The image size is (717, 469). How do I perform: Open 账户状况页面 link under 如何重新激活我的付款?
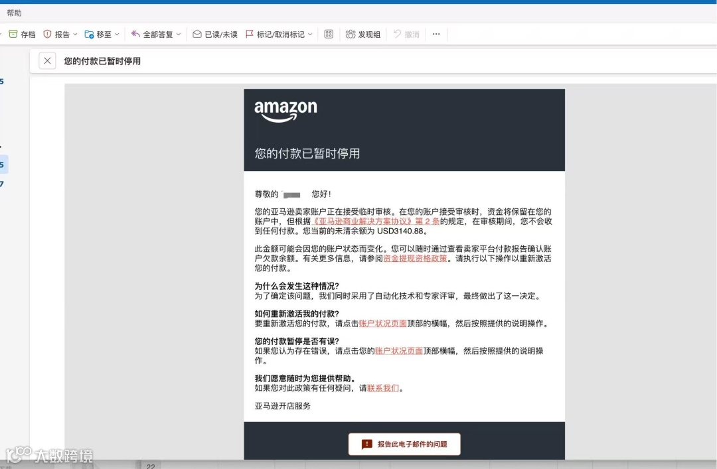pos(383,324)
